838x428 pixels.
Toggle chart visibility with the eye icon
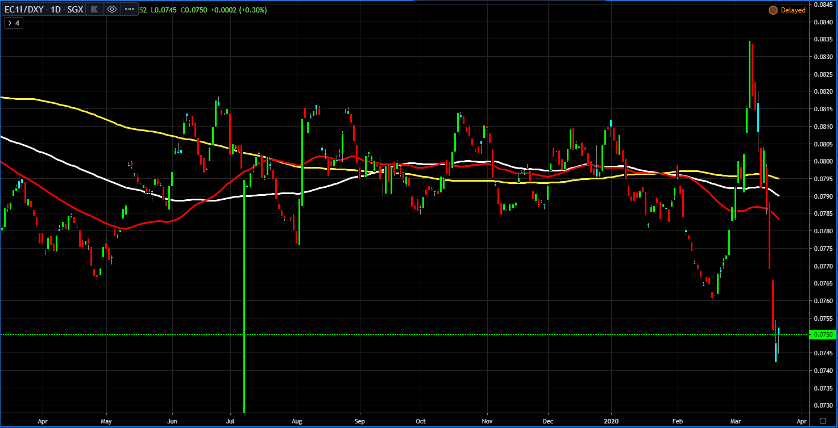[112, 9]
